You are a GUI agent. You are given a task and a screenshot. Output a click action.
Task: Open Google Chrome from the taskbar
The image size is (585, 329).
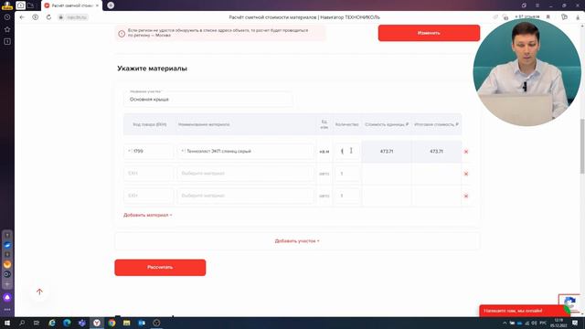[112, 323]
